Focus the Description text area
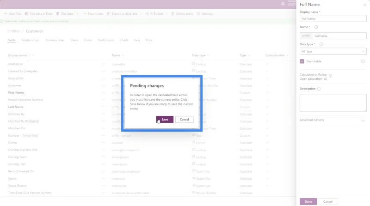This screenshot has width=370, height=206. click(x=333, y=103)
